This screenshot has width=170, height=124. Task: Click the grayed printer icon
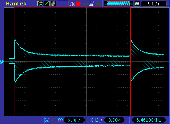(x=98, y=4)
